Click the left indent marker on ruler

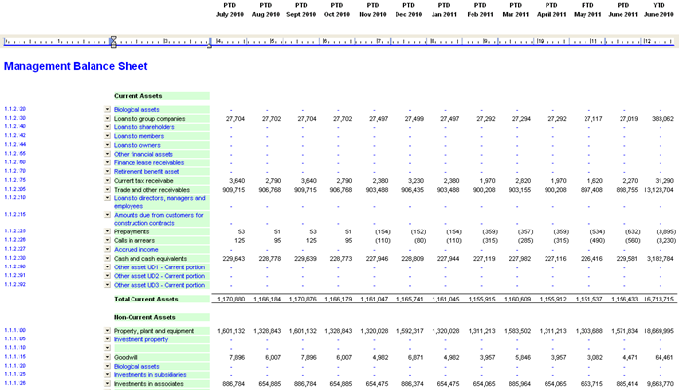pos(113,42)
